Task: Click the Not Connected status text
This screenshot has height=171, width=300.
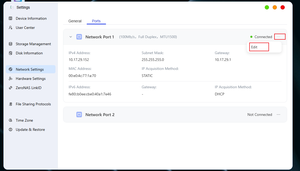Action: click(x=260, y=115)
